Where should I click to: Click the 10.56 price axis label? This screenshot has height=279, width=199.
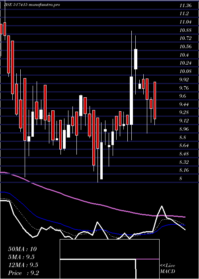pyautogui.click(x=185, y=47)
